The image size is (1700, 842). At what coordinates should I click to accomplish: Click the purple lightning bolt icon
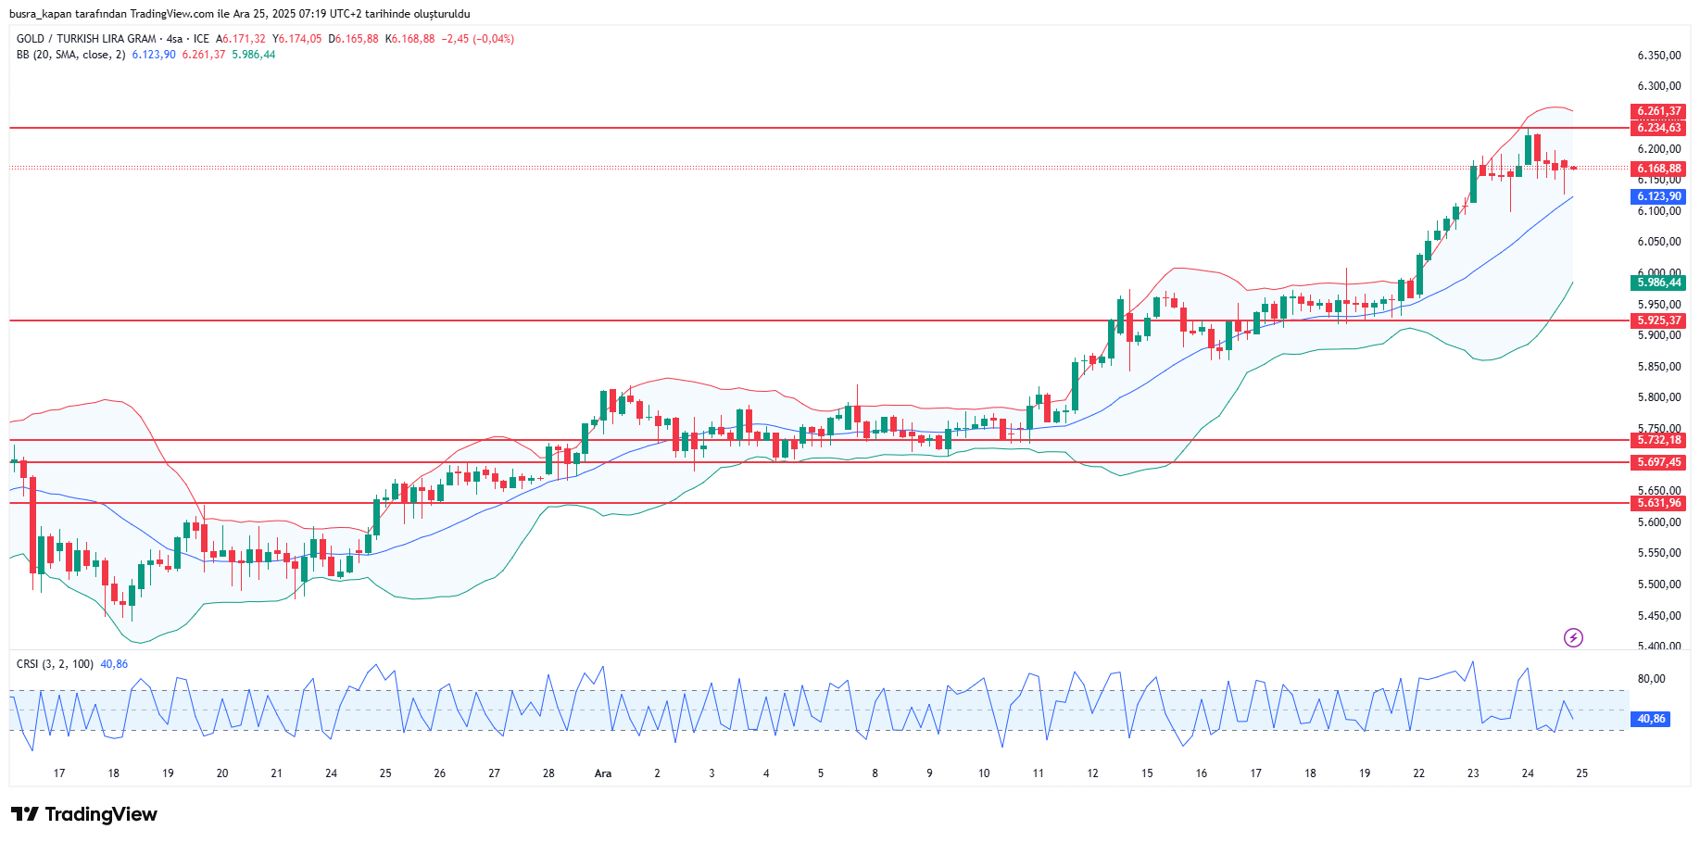1573,637
